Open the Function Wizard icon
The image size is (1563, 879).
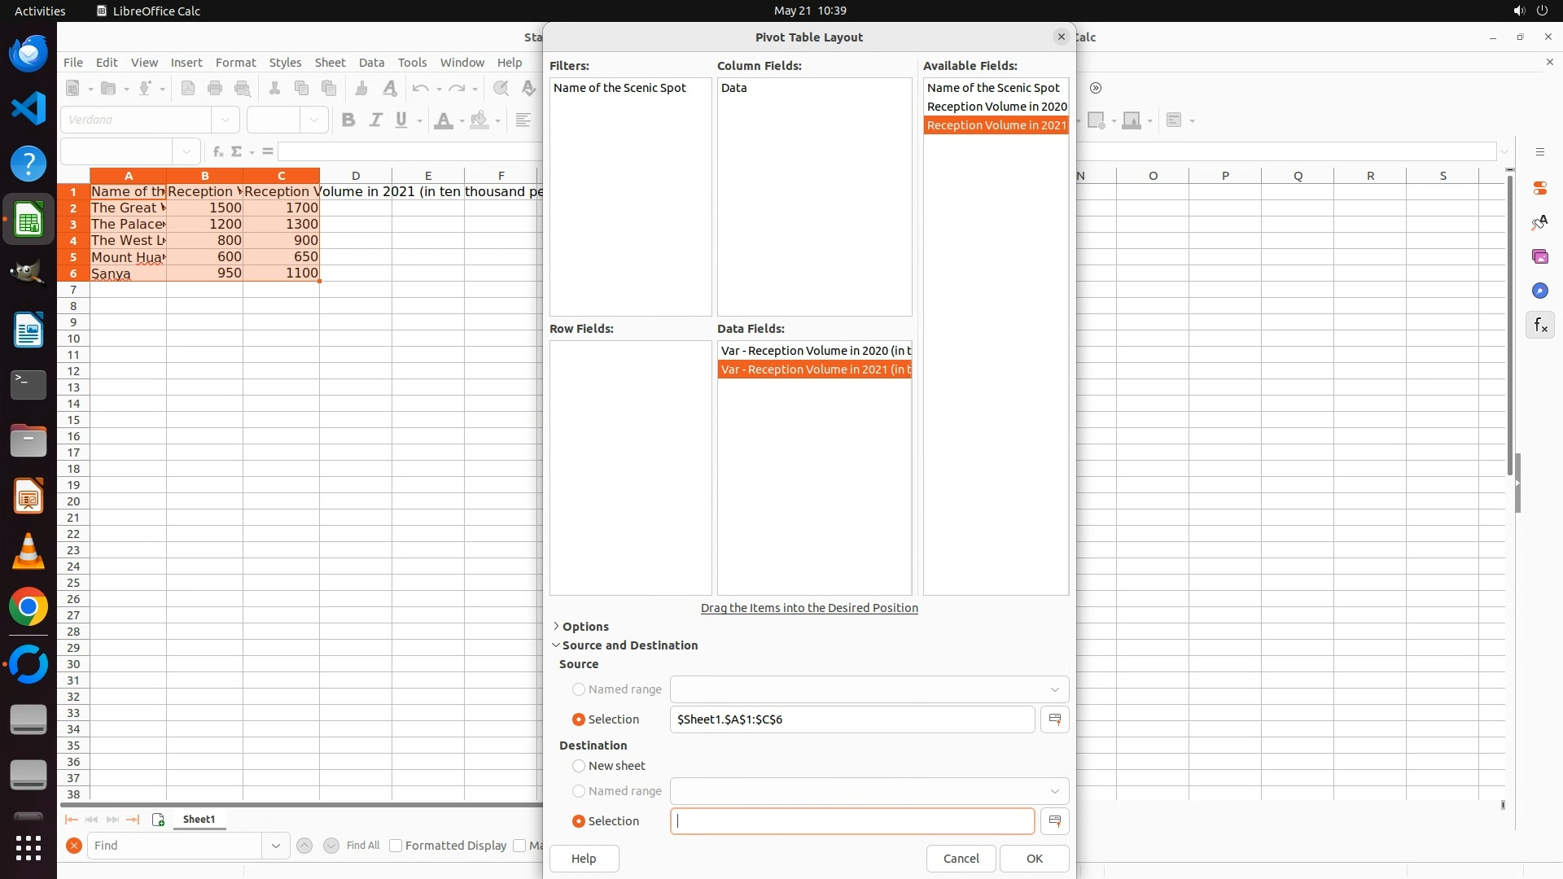point(217,151)
